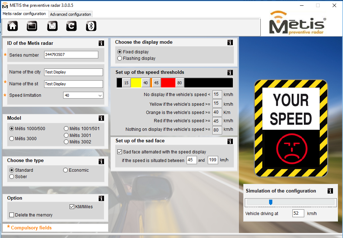Click the Bluetooth connection icon

91,26
